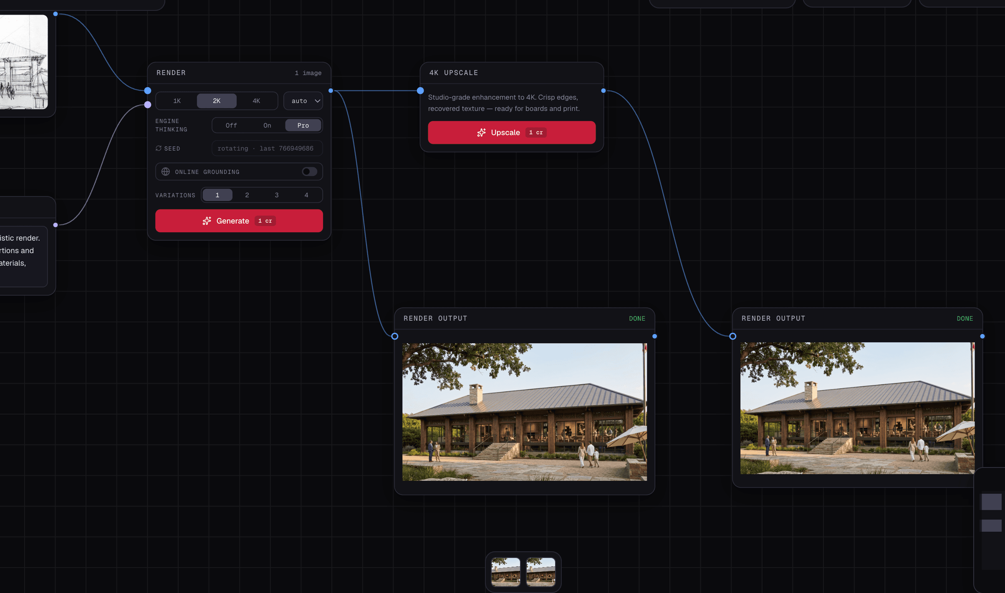
Task: Click the 1 cr badge on Generate
Action: pos(265,221)
